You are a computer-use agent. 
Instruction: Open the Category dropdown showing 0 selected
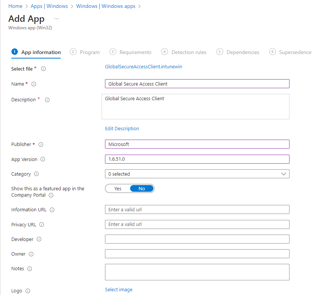[197, 174]
